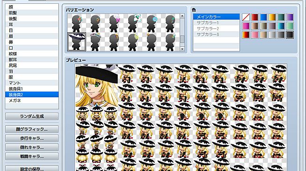This screenshot has width=306, height=171.
Task: Select the gold and purple hair ornament variation
Action: point(114,42)
